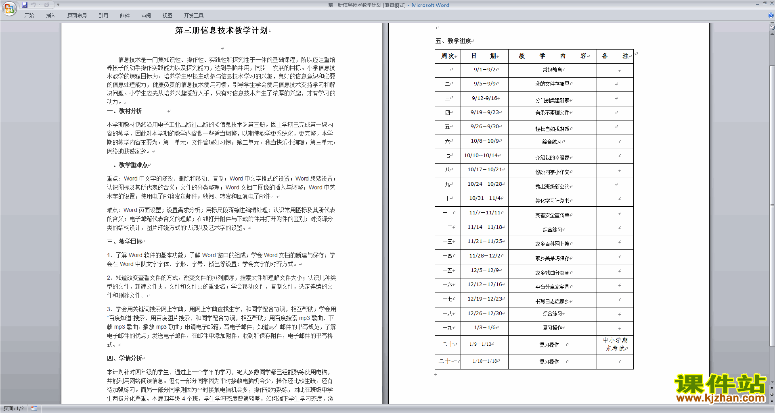This screenshot has width=775, height=413.
Task: Go to the 邮件 tab
Action: (125, 16)
